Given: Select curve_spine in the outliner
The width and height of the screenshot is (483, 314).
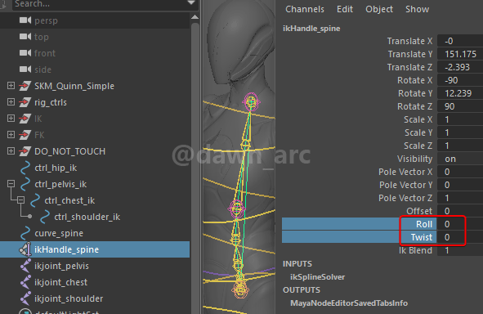Looking at the screenshot, I should pos(59,233).
